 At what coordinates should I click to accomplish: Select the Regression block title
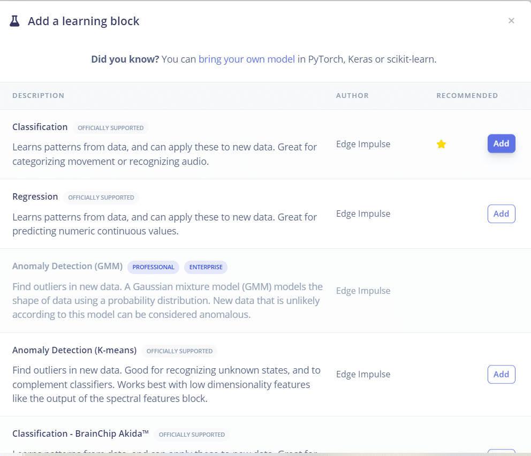coord(35,196)
